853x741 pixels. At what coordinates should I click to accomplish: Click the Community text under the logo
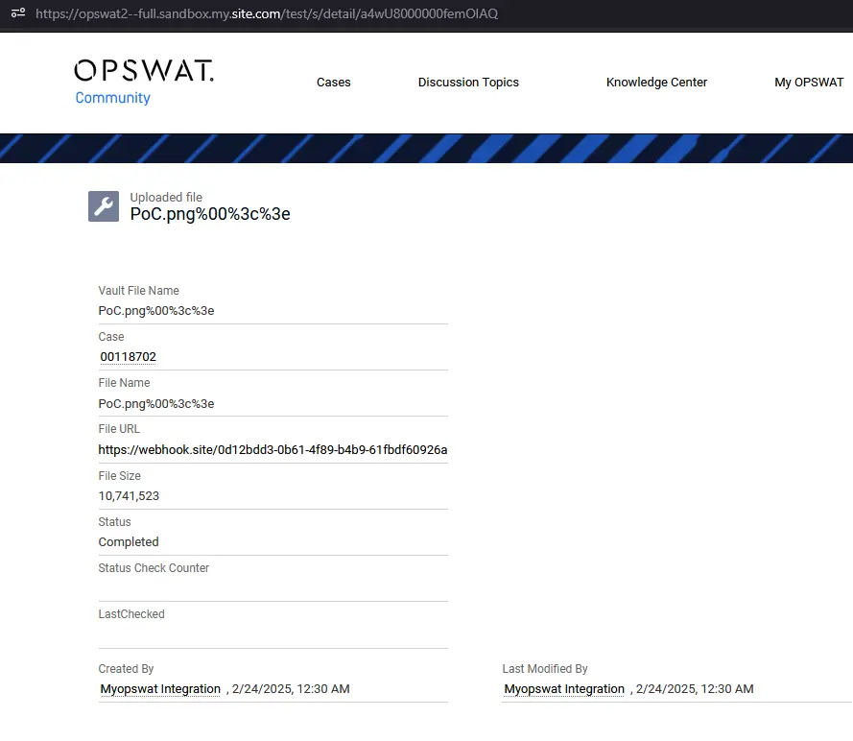[x=112, y=98]
